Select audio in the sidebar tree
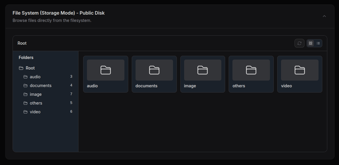Viewport: 339px width, 165px height. click(x=35, y=77)
